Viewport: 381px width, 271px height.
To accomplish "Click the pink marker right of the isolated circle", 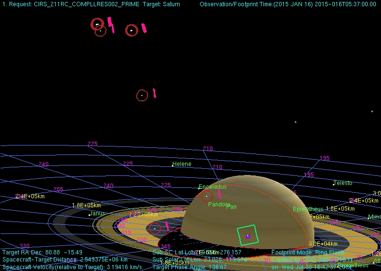I will pyautogui.click(x=154, y=93).
